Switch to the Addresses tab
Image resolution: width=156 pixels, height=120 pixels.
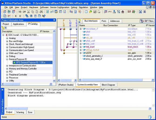click(x=115, y=21)
